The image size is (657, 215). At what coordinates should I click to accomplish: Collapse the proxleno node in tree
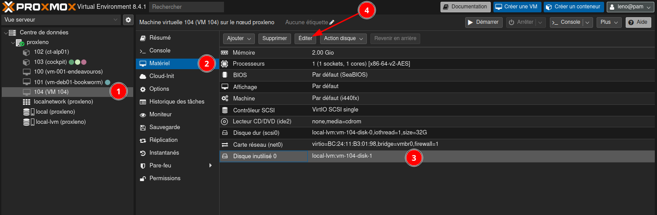pos(13,43)
